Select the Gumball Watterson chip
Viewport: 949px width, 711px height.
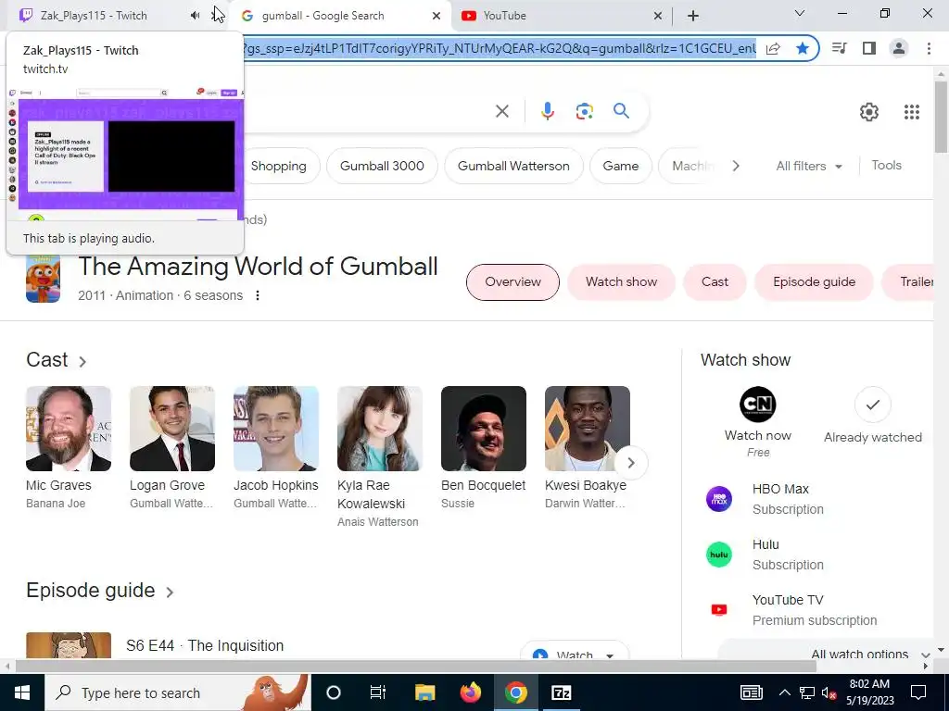click(x=513, y=166)
